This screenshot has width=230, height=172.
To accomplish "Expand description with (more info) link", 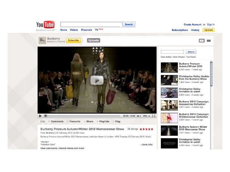I will (x=147, y=145).
